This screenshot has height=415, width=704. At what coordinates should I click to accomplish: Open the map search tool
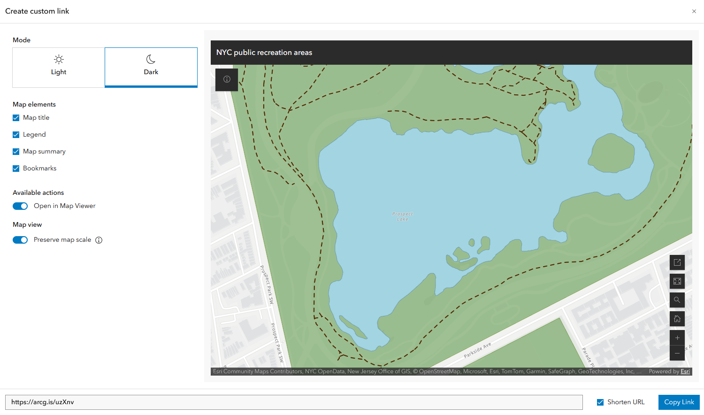[x=677, y=300]
